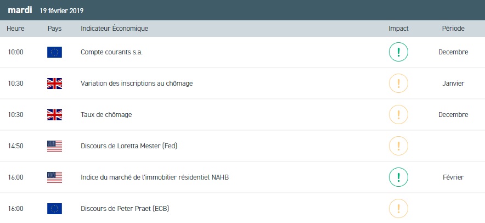Click the impact icon for Peter Praet speech

point(398,209)
